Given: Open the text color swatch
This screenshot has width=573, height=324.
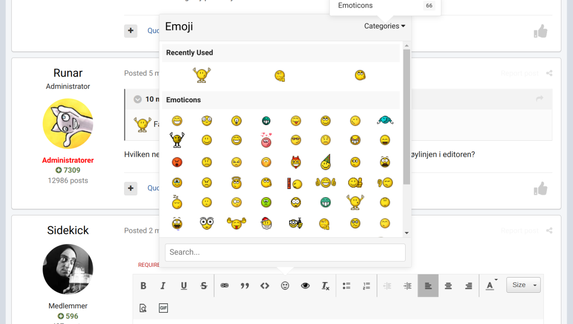Looking at the screenshot, I should click(x=489, y=286).
